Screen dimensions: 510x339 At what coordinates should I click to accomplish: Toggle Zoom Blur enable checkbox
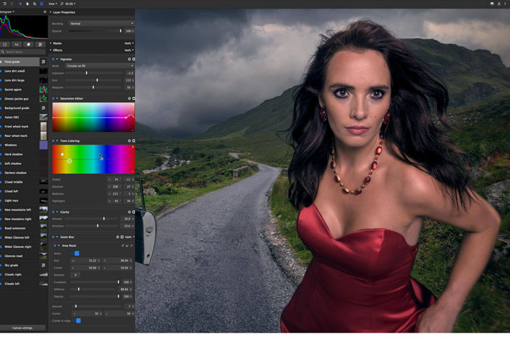coord(53,237)
